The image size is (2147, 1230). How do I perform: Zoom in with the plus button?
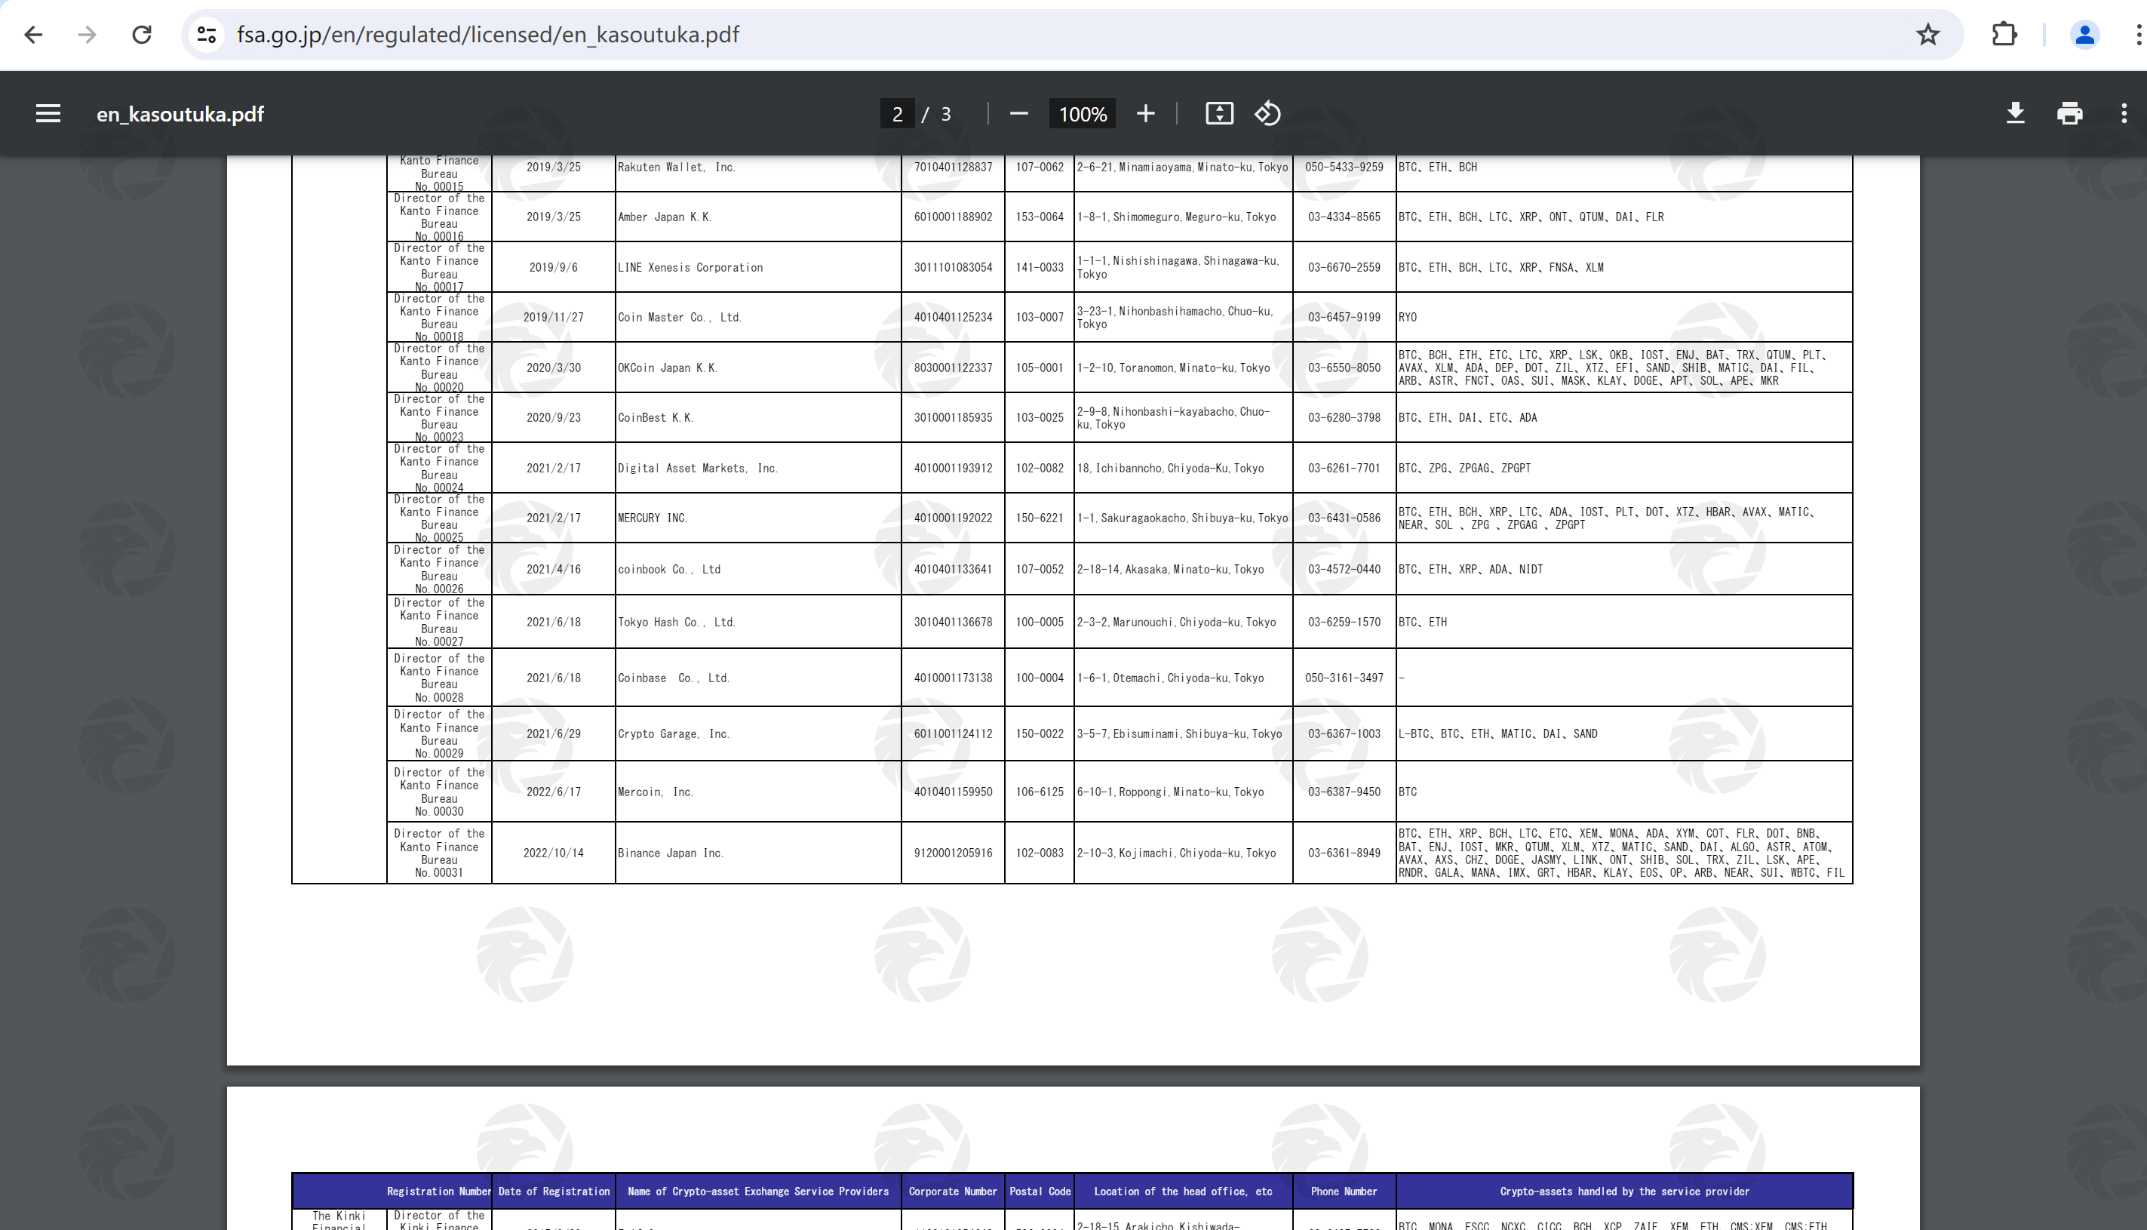pyautogui.click(x=1145, y=113)
